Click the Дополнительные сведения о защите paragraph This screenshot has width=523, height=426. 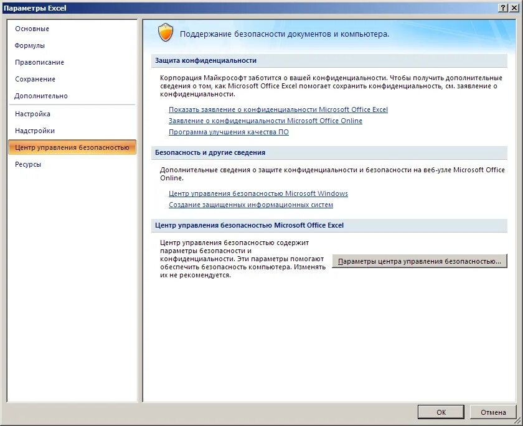click(x=332, y=174)
